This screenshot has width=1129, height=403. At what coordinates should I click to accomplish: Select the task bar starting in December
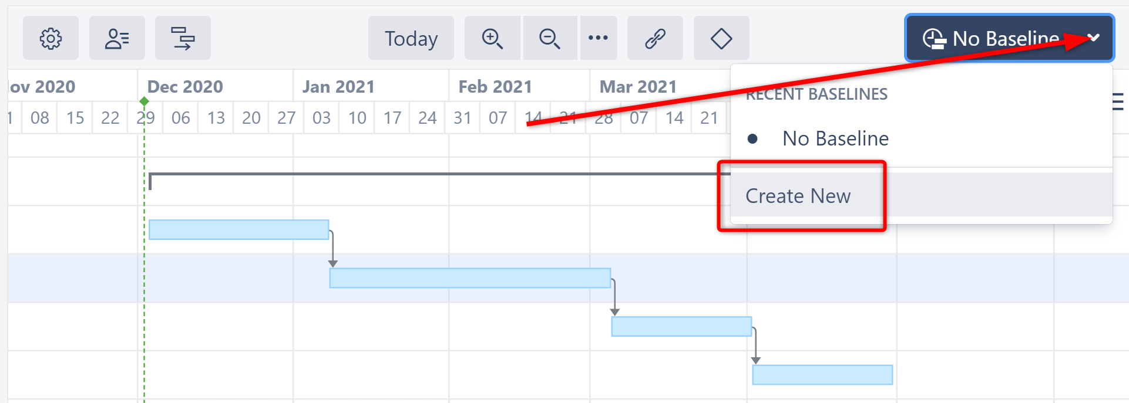click(238, 229)
